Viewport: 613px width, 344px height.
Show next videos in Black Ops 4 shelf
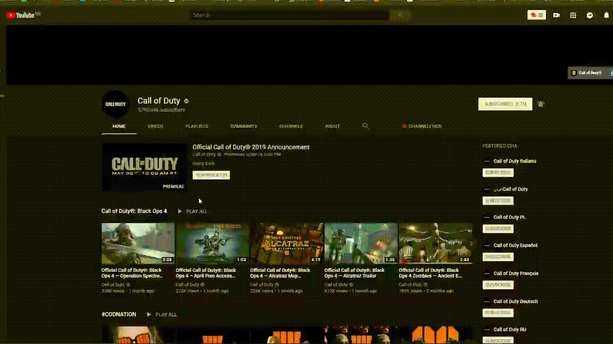[x=471, y=244]
